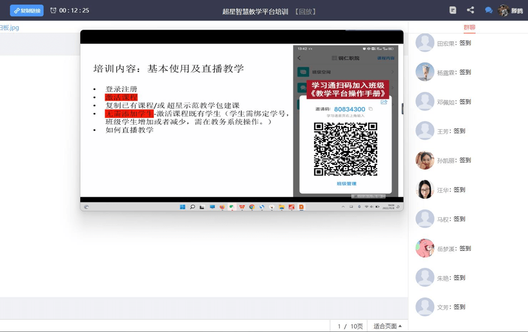Click invitation code 80834300
This screenshot has width=528, height=332.
coord(350,109)
